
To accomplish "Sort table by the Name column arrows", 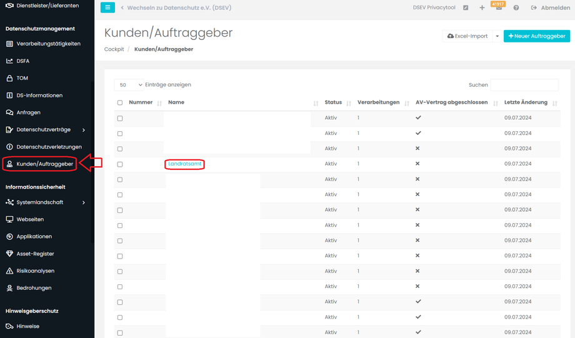I will point(316,103).
